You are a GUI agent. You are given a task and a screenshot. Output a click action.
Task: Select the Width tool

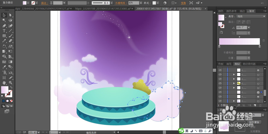pyautogui.click(x=4, y=51)
